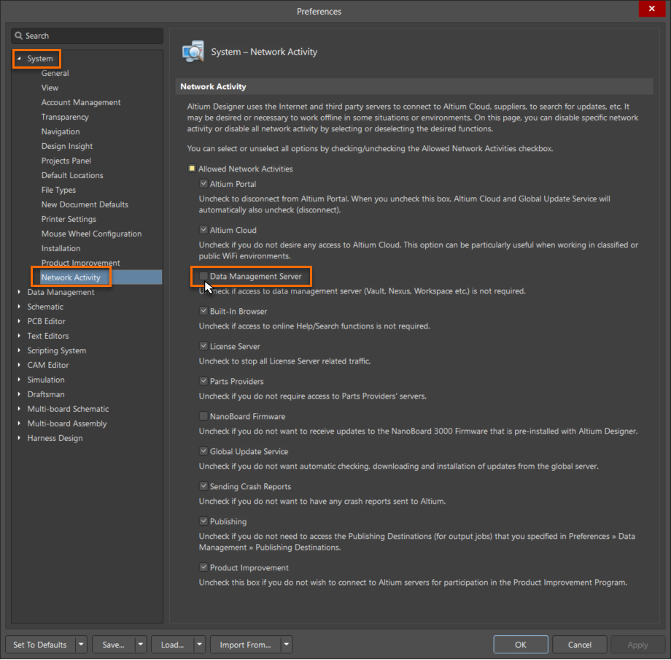Click the Import From... button
The height and width of the screenshot is (660, 671).
click(x=245, y=644)
